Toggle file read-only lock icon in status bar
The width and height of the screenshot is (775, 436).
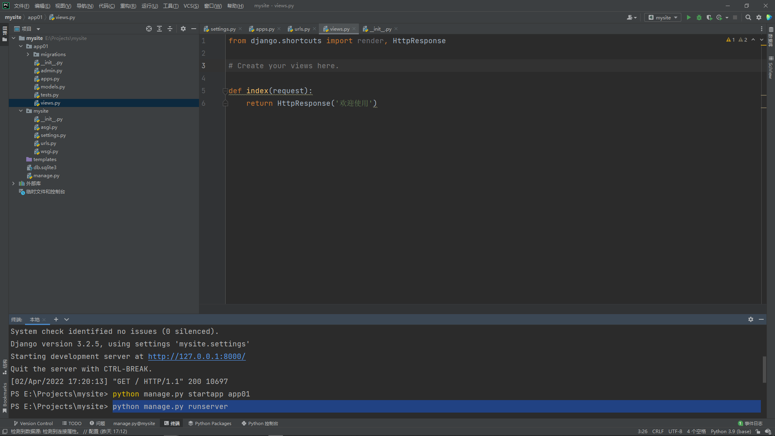point(758,432)
